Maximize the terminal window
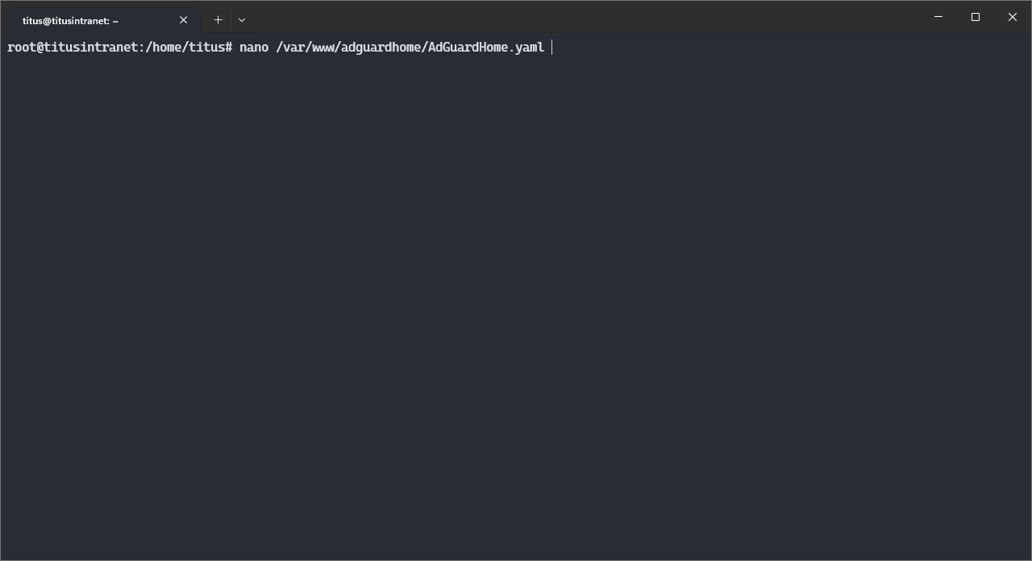1032x561 pixels. tap(976, 17)
